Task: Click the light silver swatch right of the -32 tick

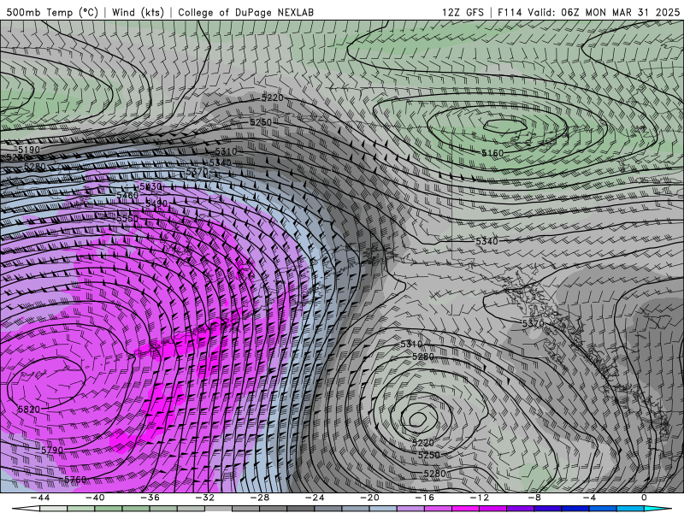Action: point(218,509)
